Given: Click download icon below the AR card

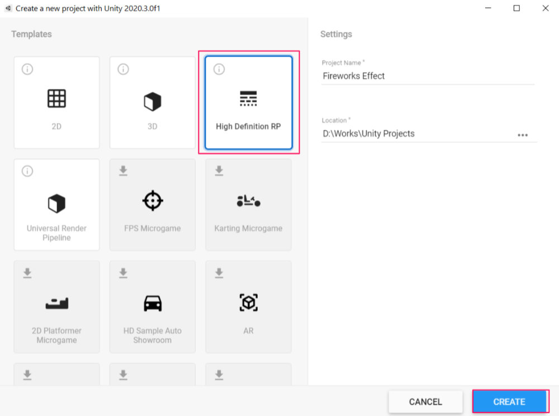Looking at the screenshot, I should click(x=219, y=375).
